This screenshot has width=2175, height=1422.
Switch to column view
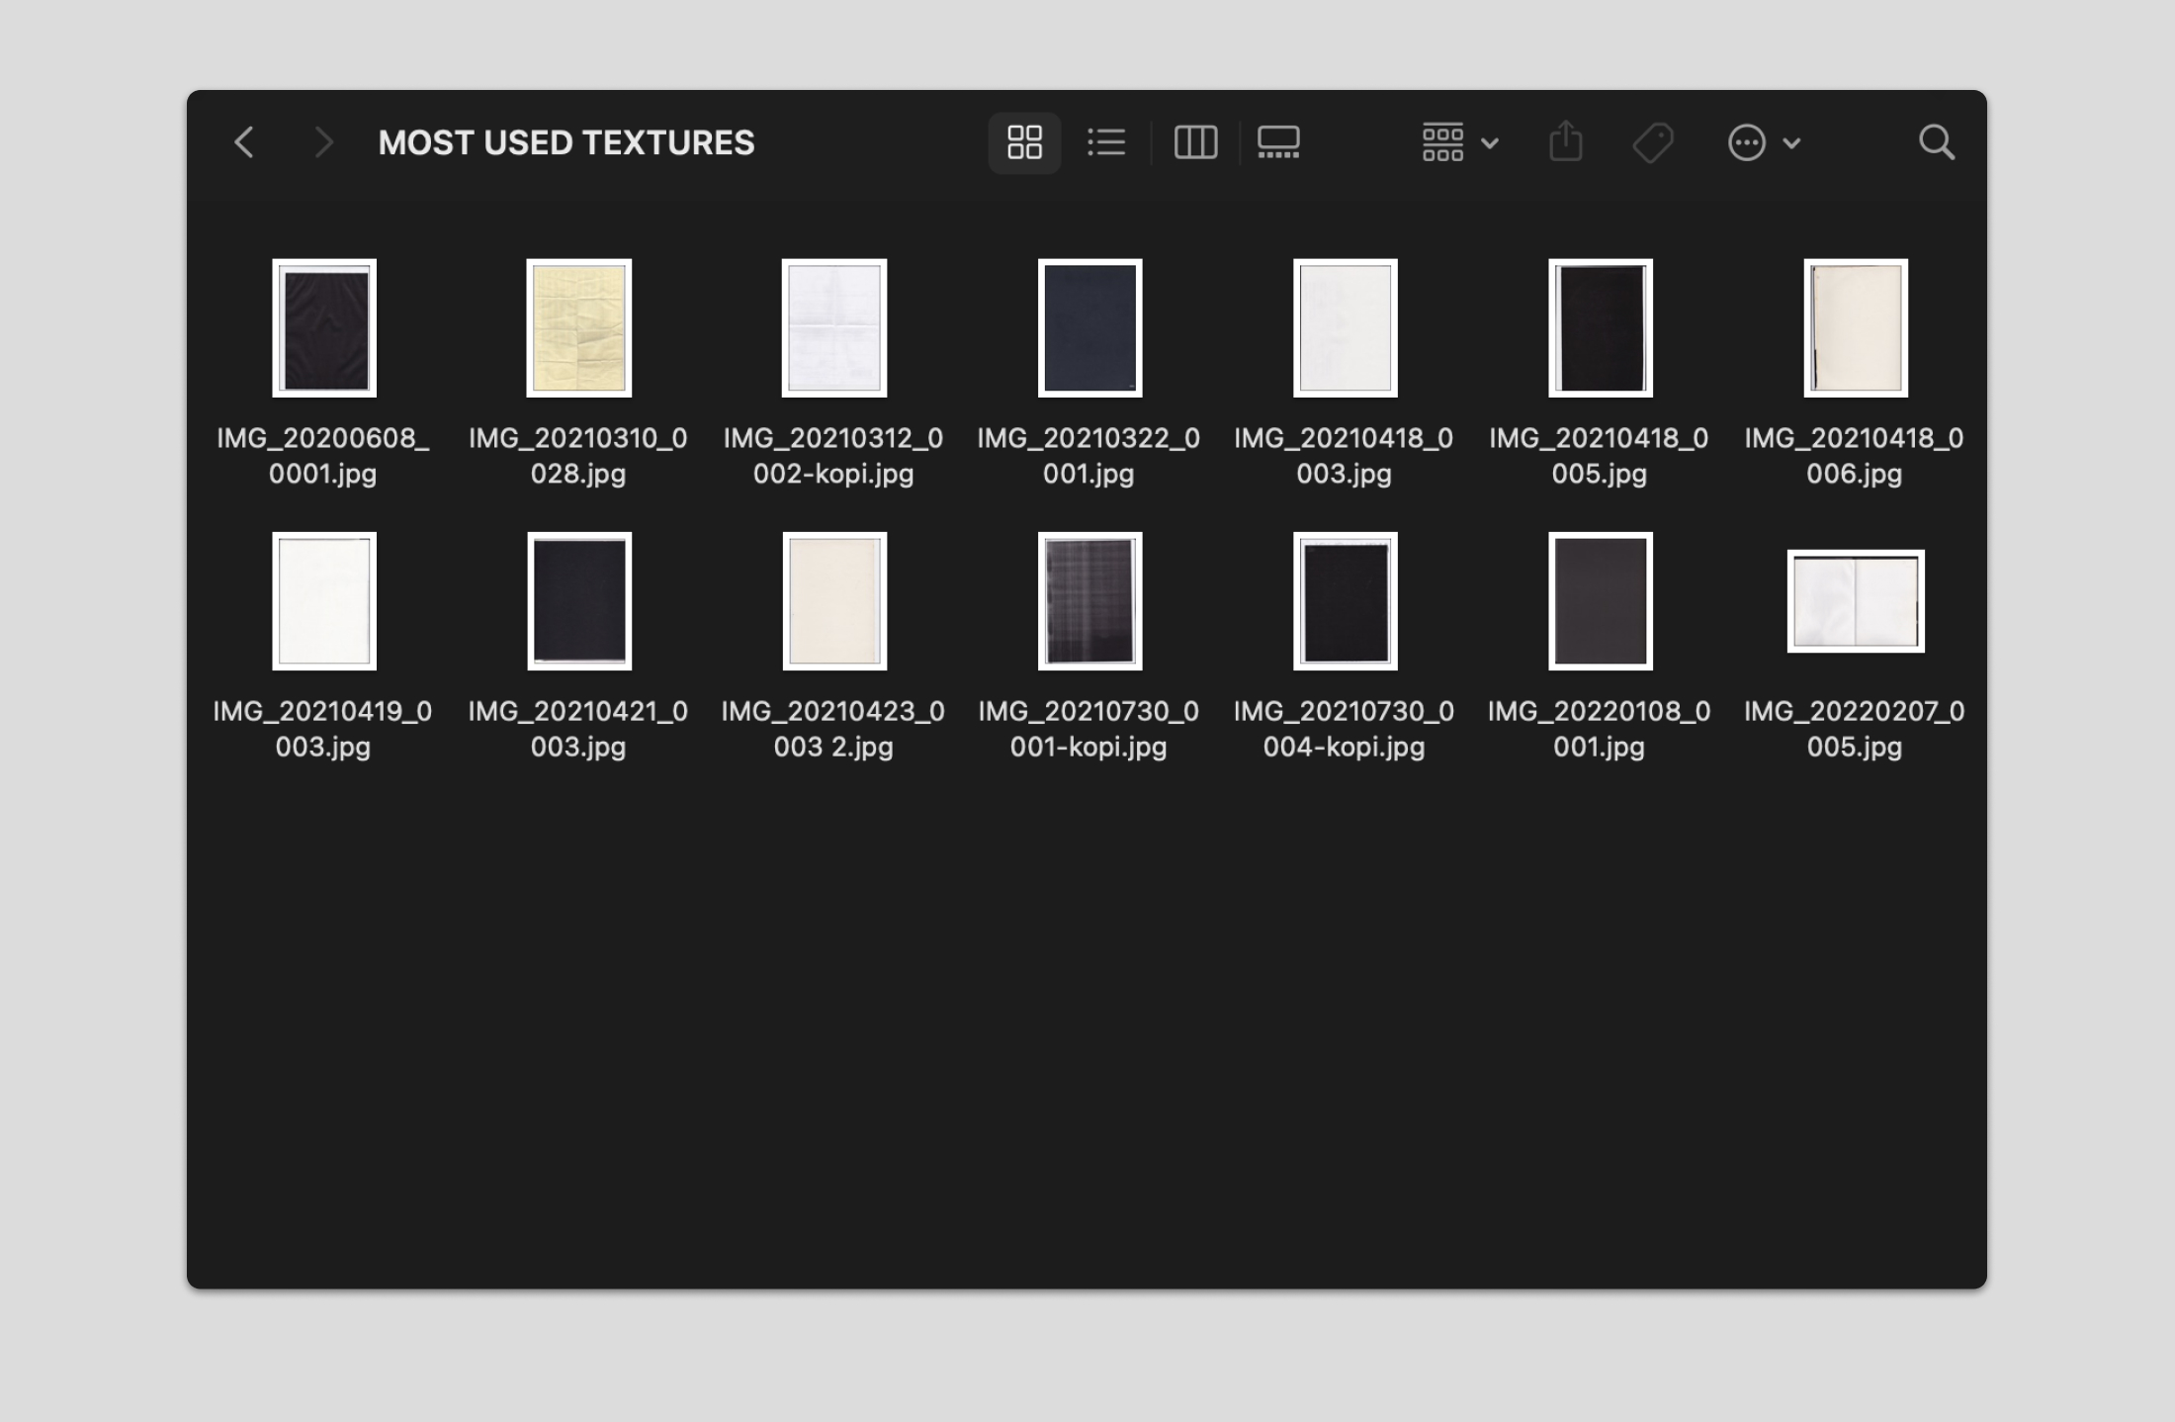pos(1195,142)
